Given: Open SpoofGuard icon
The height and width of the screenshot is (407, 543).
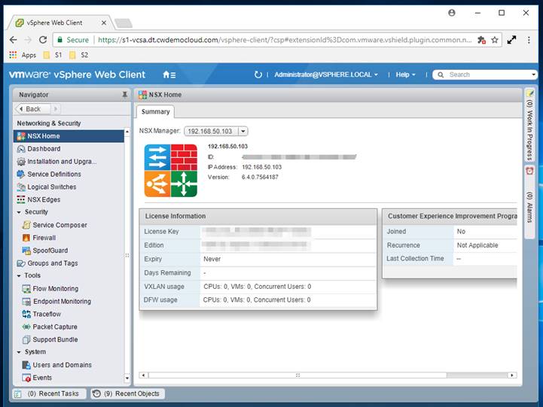Looking at the screenshot, I should (26, 251).
